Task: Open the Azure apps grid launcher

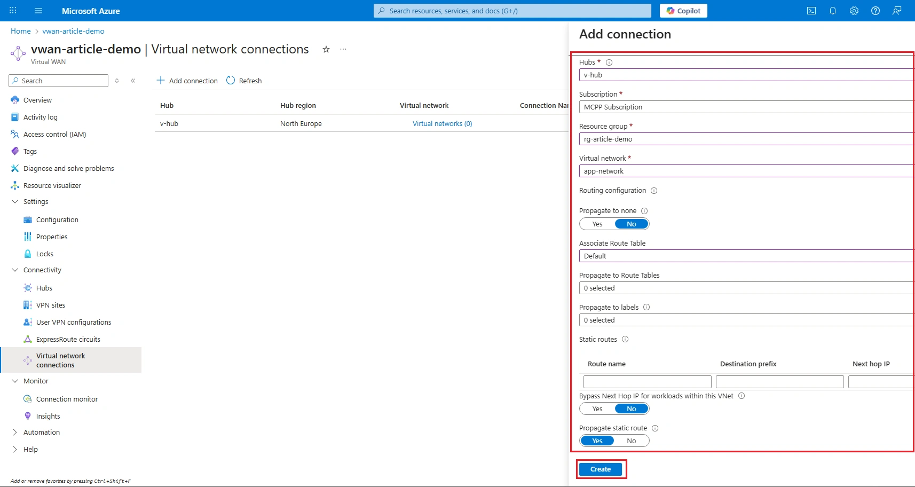Action: coord(13,11)
